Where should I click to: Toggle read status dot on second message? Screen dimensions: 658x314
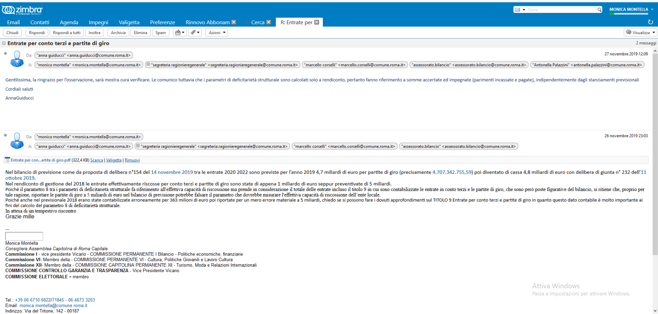pyautogui.click(x=5, y=135)
